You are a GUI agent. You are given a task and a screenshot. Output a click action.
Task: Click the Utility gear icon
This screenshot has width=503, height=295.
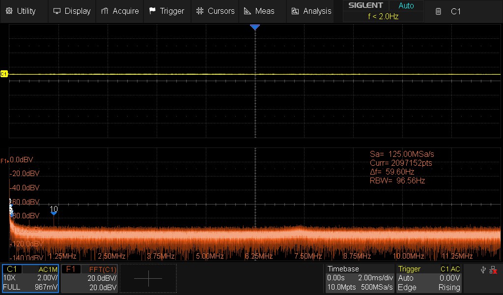coord(9,11)
